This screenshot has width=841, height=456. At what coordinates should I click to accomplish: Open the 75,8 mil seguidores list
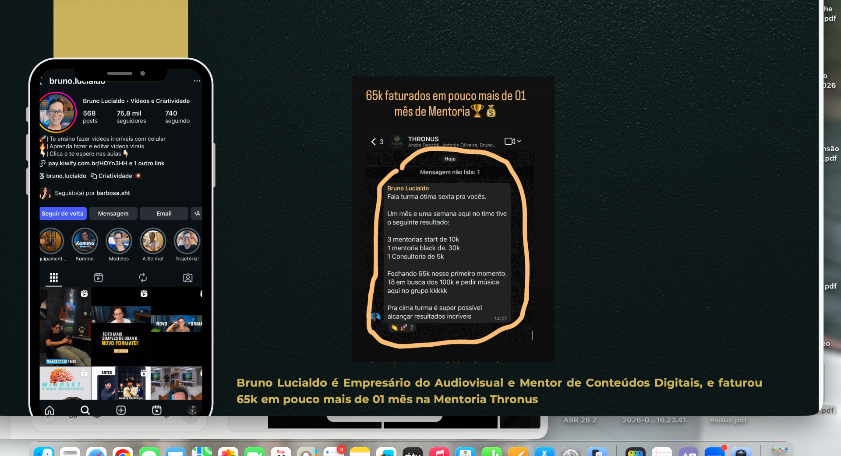coord(131,117)
